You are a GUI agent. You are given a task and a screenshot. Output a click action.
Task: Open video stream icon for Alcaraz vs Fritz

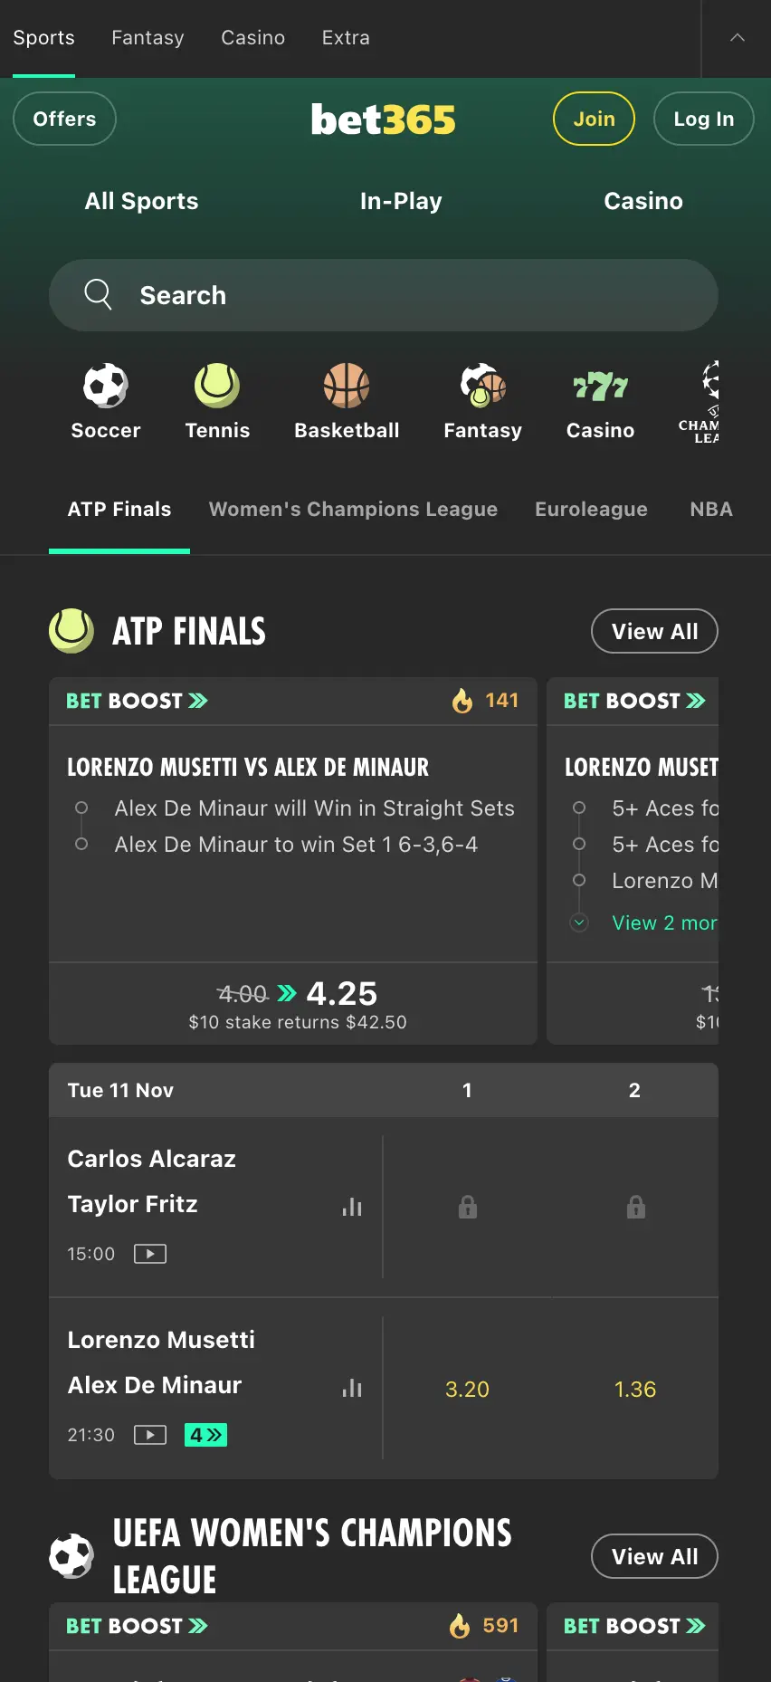coord(150,1254)
